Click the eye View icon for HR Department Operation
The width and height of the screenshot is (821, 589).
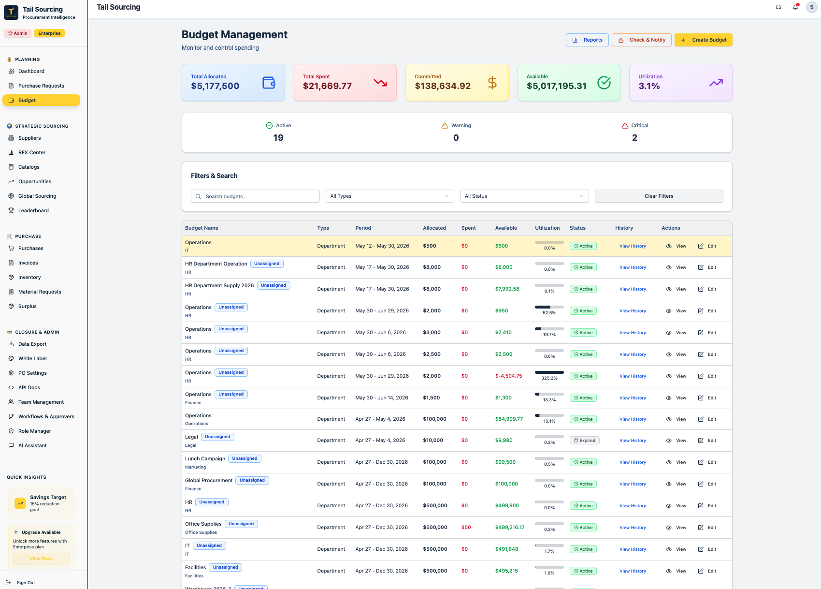[669, 267]
